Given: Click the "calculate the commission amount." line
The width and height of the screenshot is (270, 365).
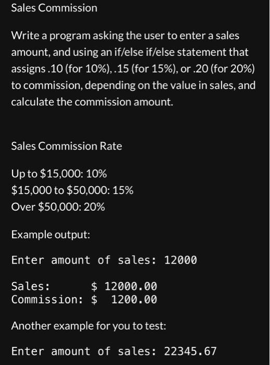Looking at the screenshot, I should point(92,102).
